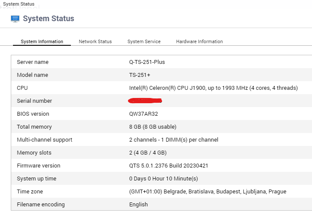Switch to the Network Status tab

95,41
